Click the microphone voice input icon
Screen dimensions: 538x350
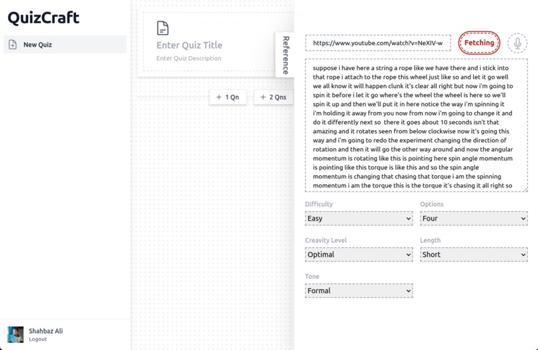[x=517, y=43]
